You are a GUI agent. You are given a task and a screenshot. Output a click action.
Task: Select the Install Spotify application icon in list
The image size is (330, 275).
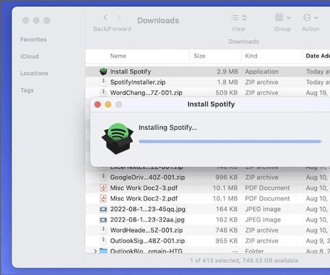103,71
